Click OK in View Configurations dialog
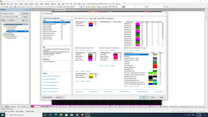The image size is (208, 117). [x=144, y=97]
